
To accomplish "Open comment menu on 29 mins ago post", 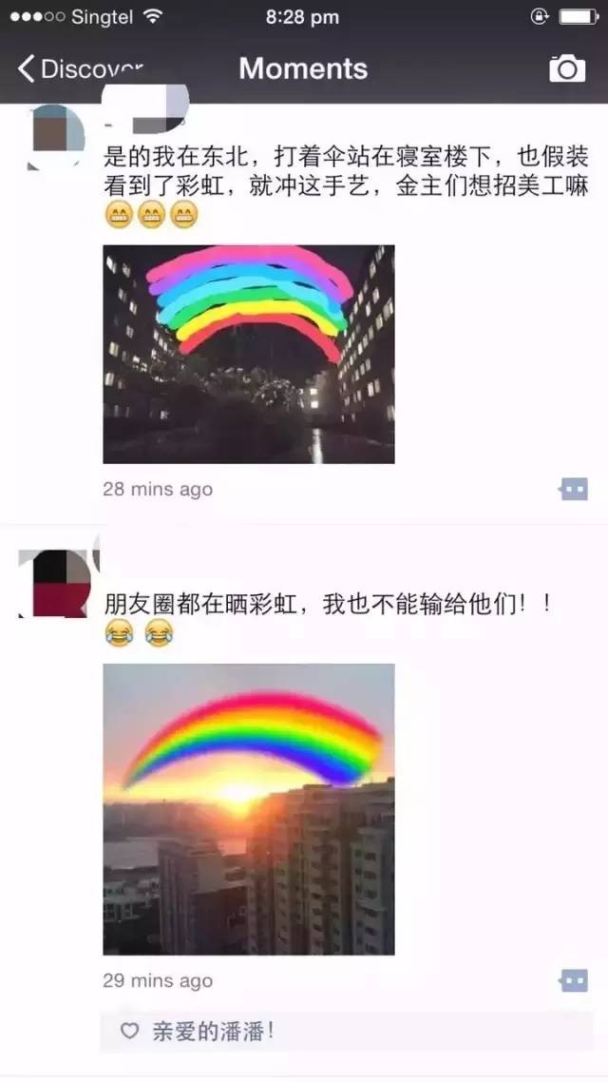I will [x=574, y=980].
